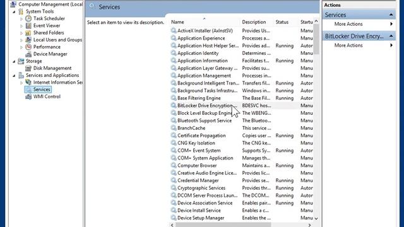This screenshot has height=227, width=404.
Task: Select Block Level Backup Engine service
Action: pos(242,113)
